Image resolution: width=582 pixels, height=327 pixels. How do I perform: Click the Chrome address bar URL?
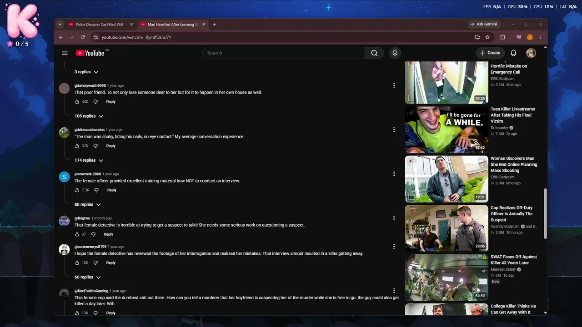(136, 37)
